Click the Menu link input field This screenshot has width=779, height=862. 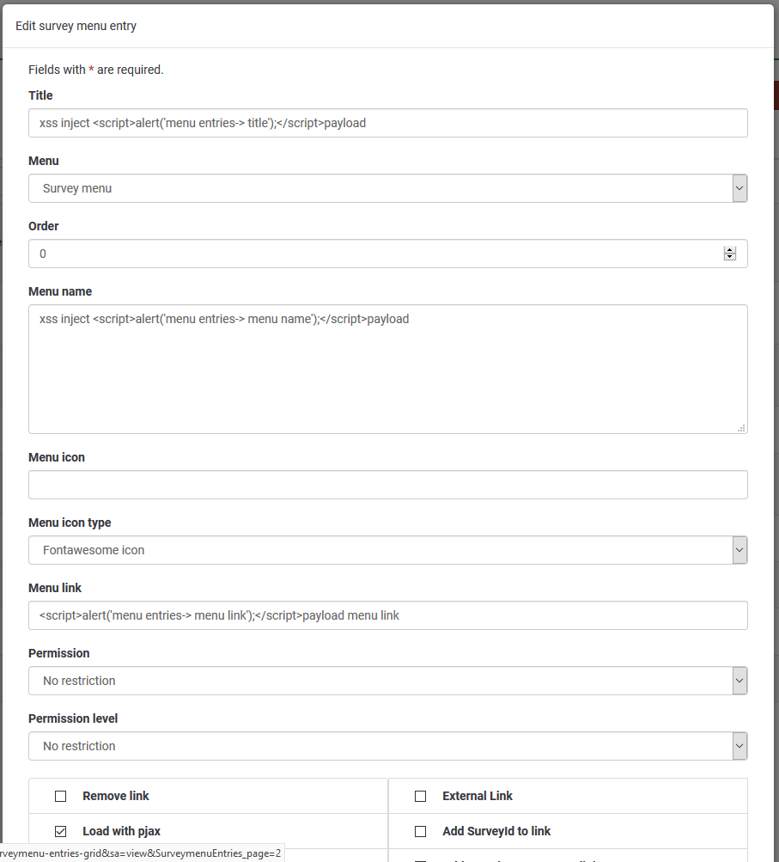point(387,615)
